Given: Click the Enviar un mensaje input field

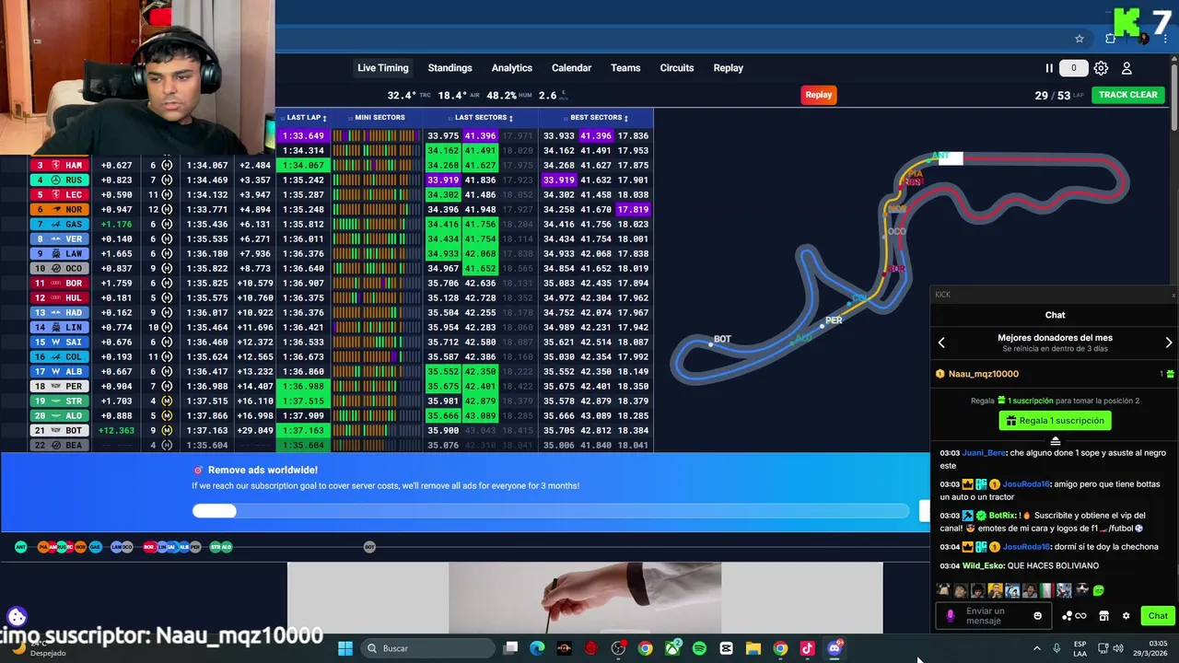Looking at the screenshot, I should coord(994,616).
